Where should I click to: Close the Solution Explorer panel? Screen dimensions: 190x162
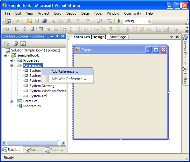pos(63,36)
